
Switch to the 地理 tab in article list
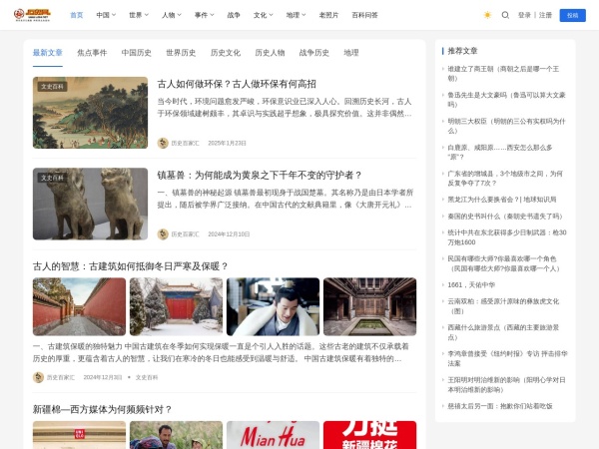pos(351,53)
